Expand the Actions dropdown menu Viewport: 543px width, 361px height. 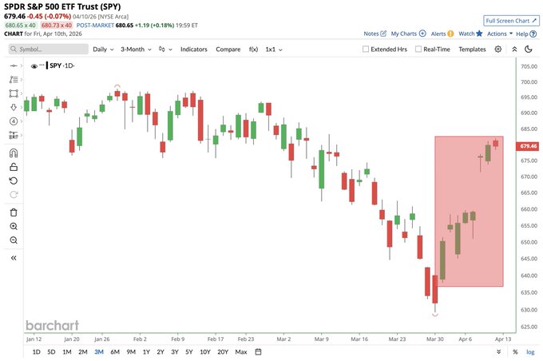click(x=500, y=34)
